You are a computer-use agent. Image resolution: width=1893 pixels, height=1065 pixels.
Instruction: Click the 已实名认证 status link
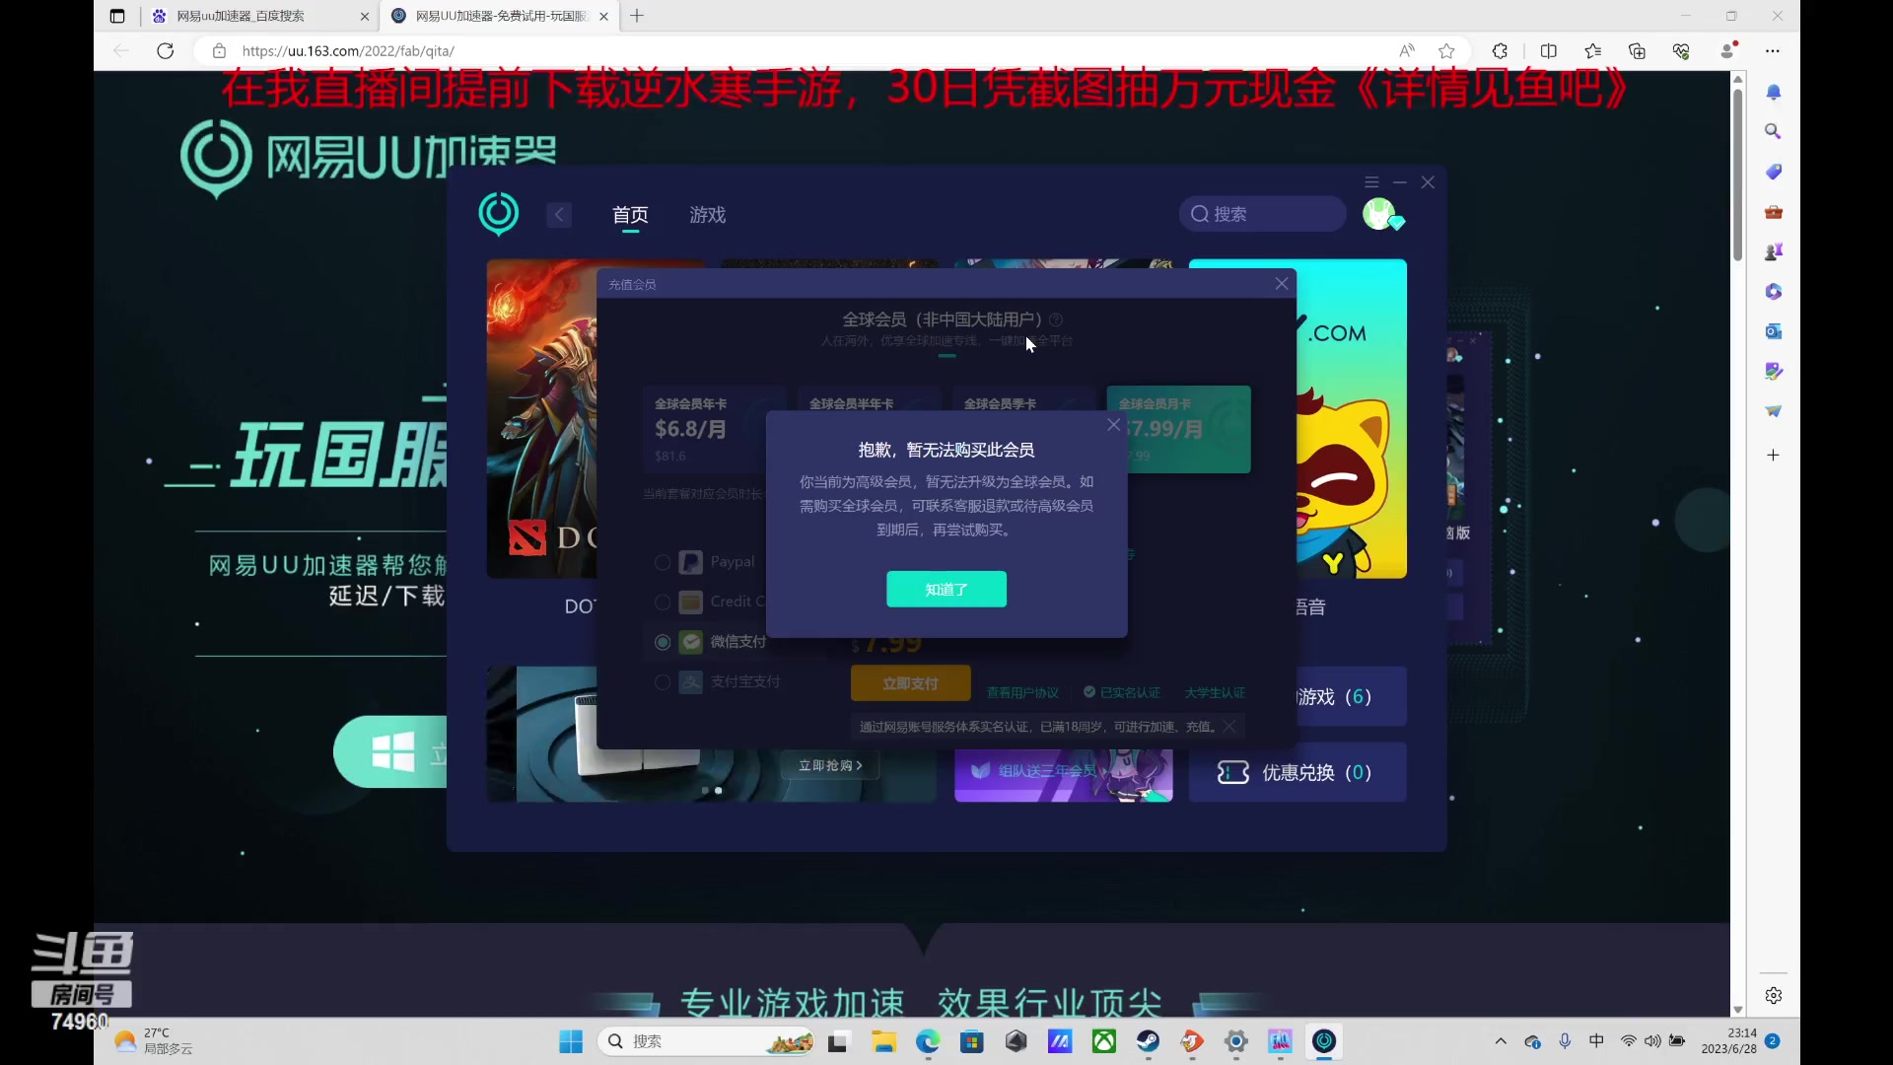tap(1122, 693)
